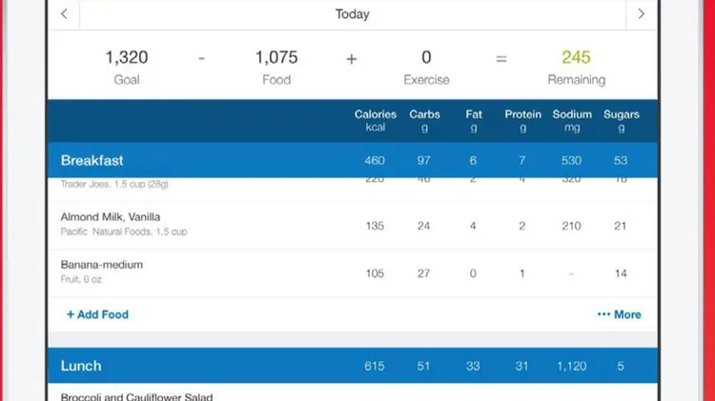The image size is (715, 401).
Task: Open the Broccoli and Cauliflower Salad entry
Action: click(136, 396)
